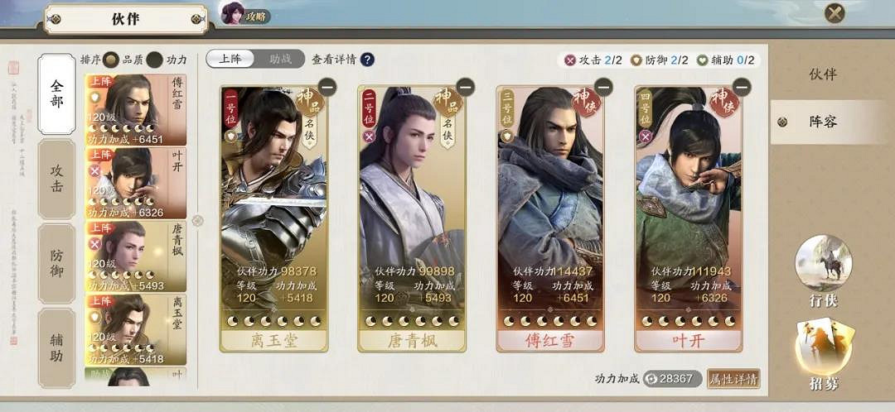Viewport: 895px width, 412px height.
Task: Close the partner screen with X
Action: coord(835,13)
